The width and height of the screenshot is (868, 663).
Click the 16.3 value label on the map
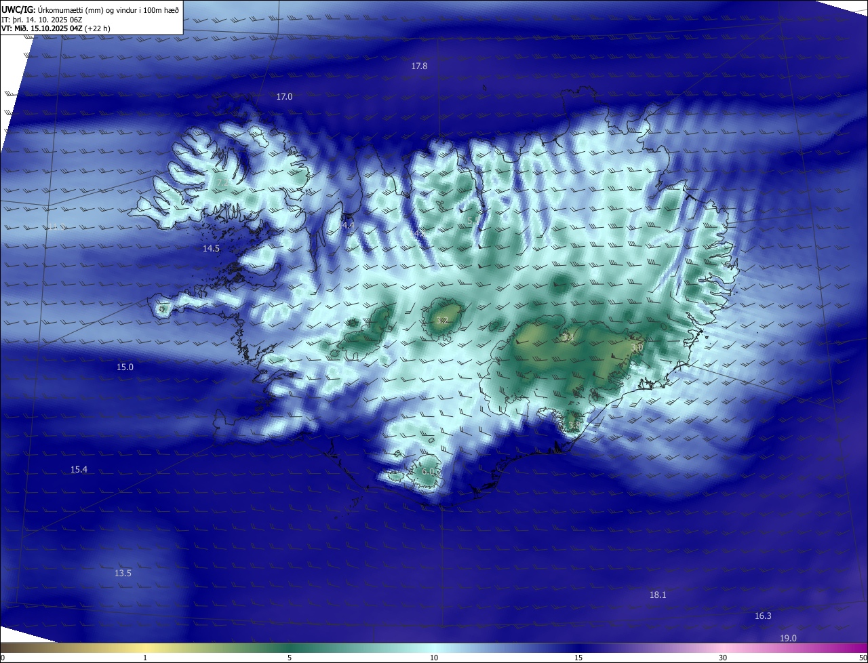coord(763,616)
